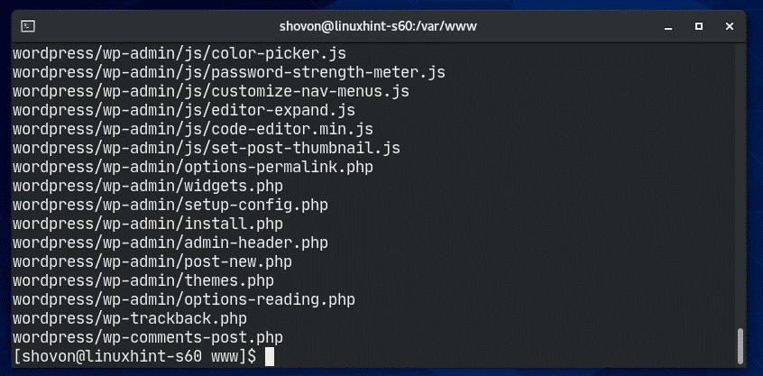Maximize the terminal window
Screen dimensions: 763x376
(698, 25)
